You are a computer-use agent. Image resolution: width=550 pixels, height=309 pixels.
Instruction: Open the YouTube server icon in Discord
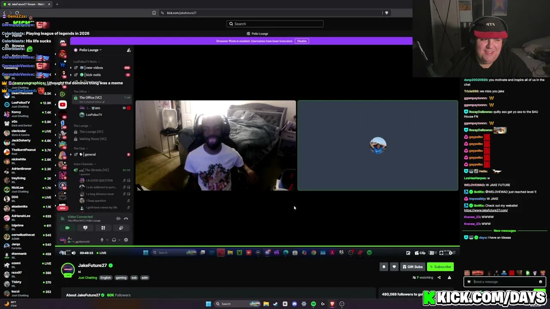(63, 104)
